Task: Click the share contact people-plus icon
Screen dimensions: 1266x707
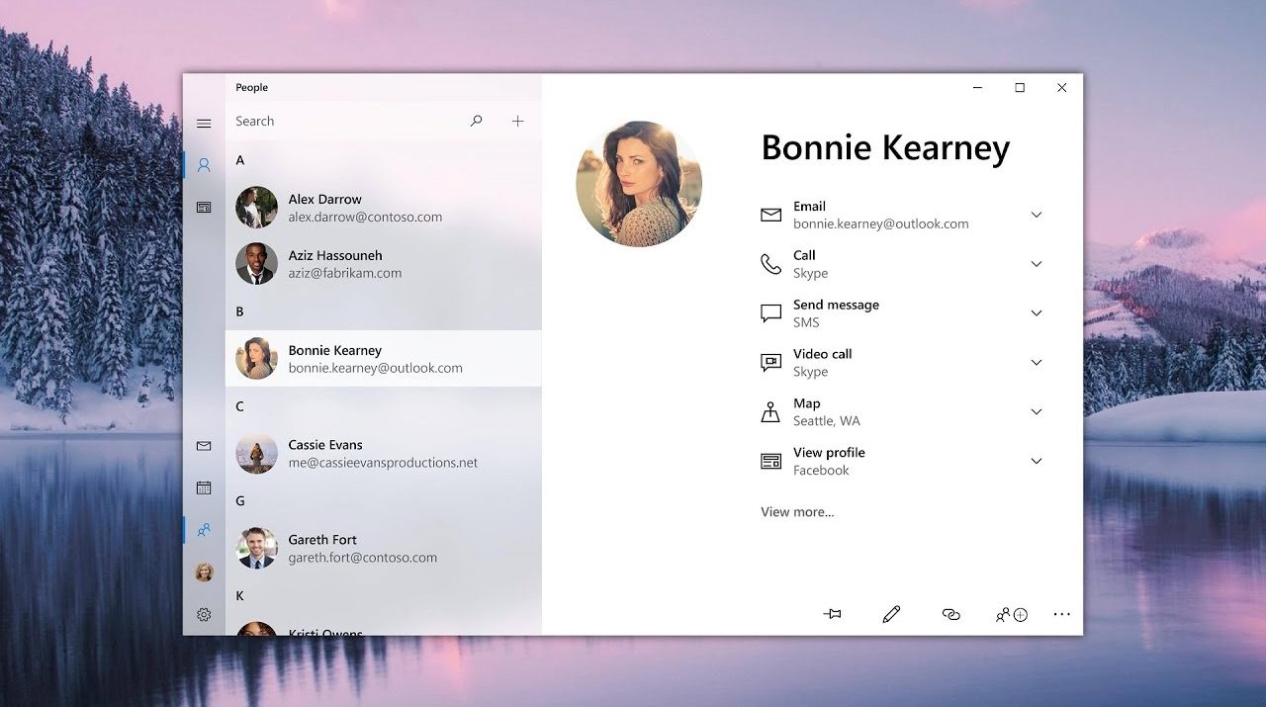Action: click(x=1011, y=614)
